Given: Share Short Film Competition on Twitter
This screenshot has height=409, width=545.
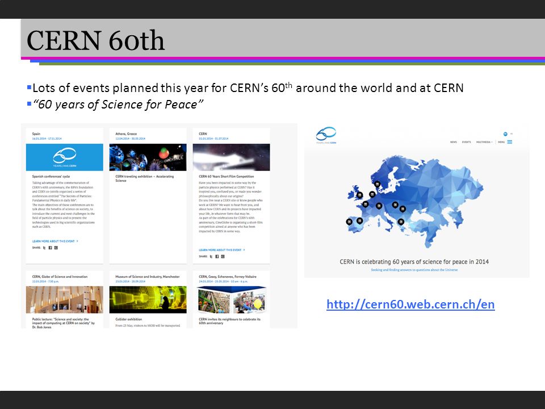Looking at the screenshot, I should (211, 256).
